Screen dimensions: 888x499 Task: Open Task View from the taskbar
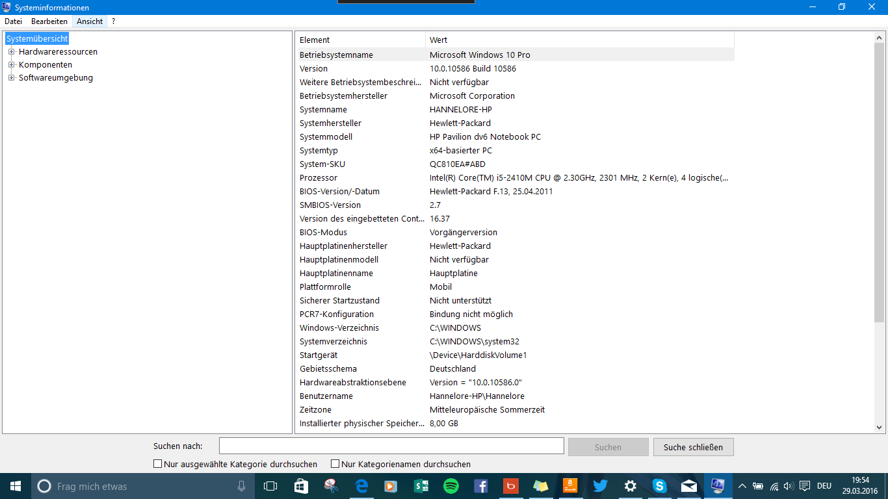(270, 486)
